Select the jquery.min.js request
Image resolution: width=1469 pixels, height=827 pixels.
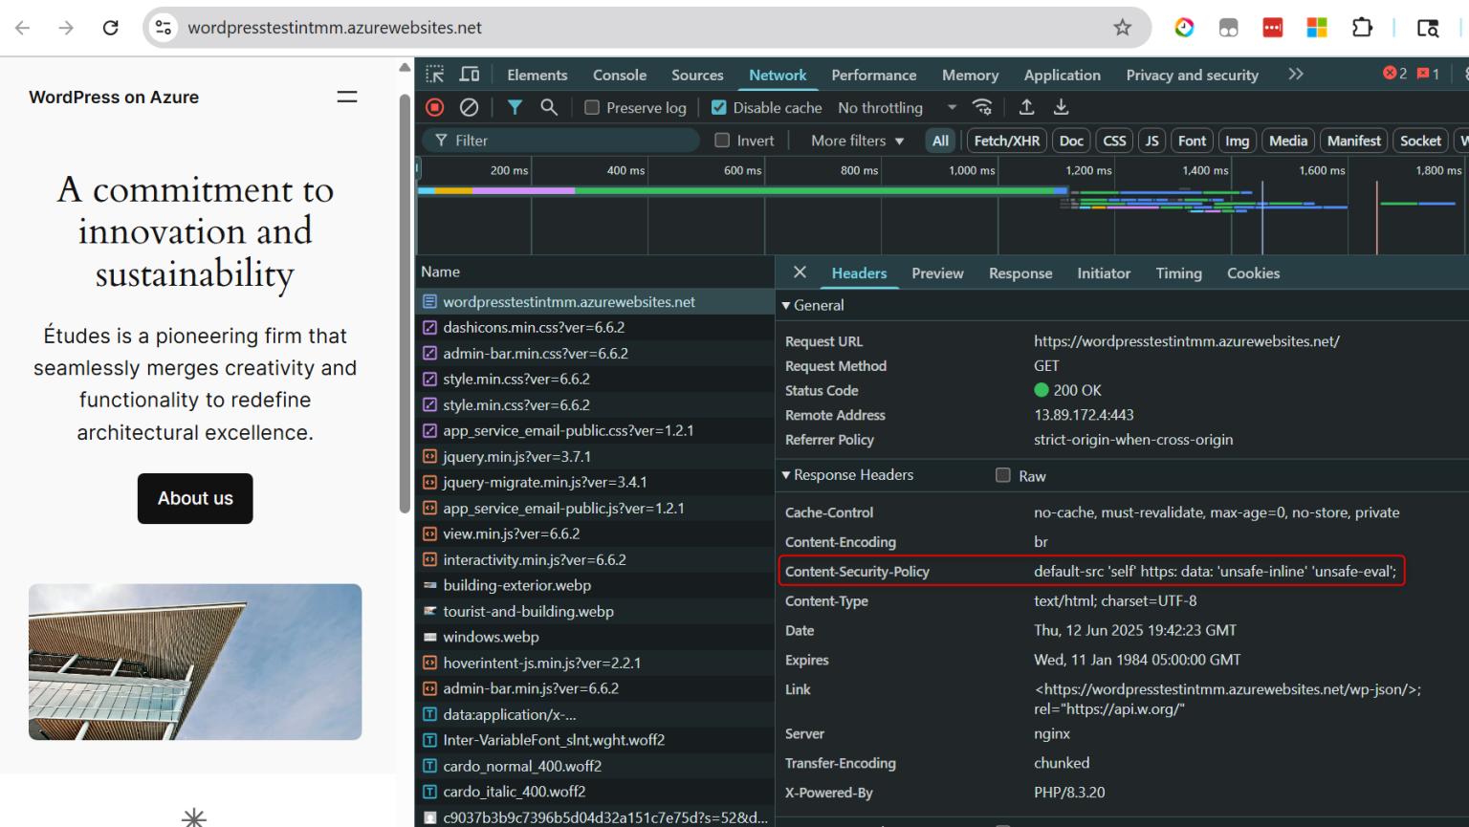[517, 456]
